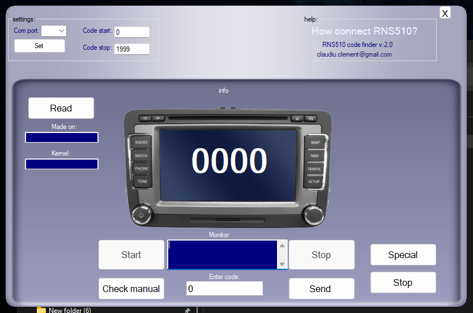
Task: Open the Com port dropdown
Action: click(x=54, y=31)
